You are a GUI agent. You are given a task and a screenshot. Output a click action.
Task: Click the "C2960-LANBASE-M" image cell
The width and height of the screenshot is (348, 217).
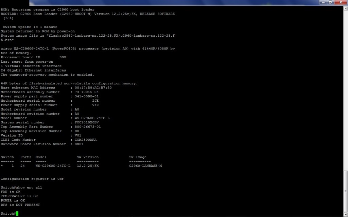[145, 166]
